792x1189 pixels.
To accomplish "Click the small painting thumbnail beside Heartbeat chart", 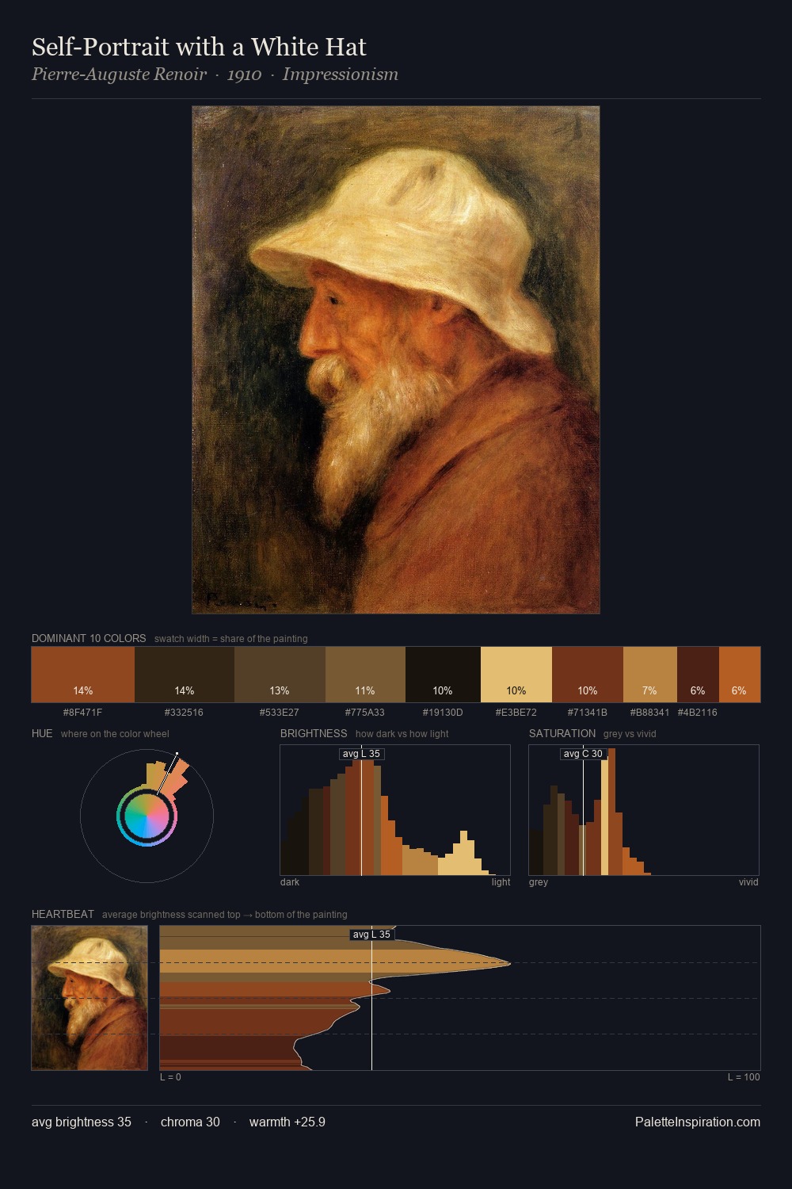I will coord(89,998).
